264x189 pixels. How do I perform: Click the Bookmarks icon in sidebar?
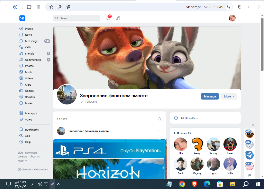[21, 130]
